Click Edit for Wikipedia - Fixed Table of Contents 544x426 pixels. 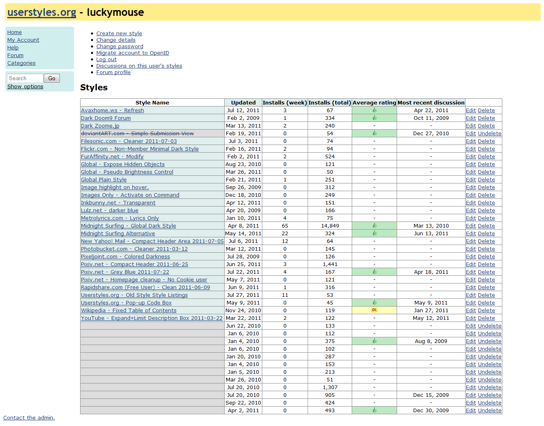pos(471,310)
